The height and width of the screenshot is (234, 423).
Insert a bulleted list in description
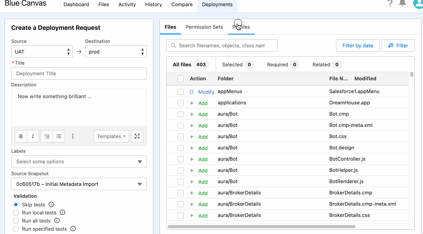coord(59,136)
